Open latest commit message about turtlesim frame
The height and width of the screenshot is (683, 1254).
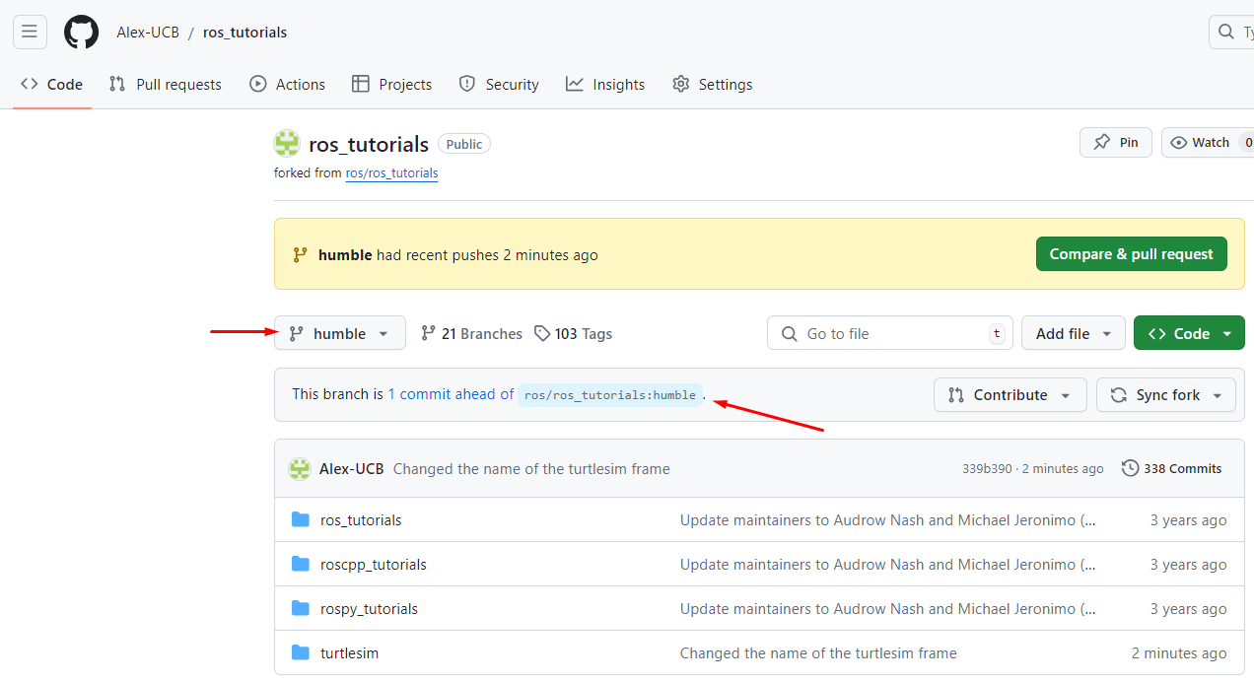(531, 469)
